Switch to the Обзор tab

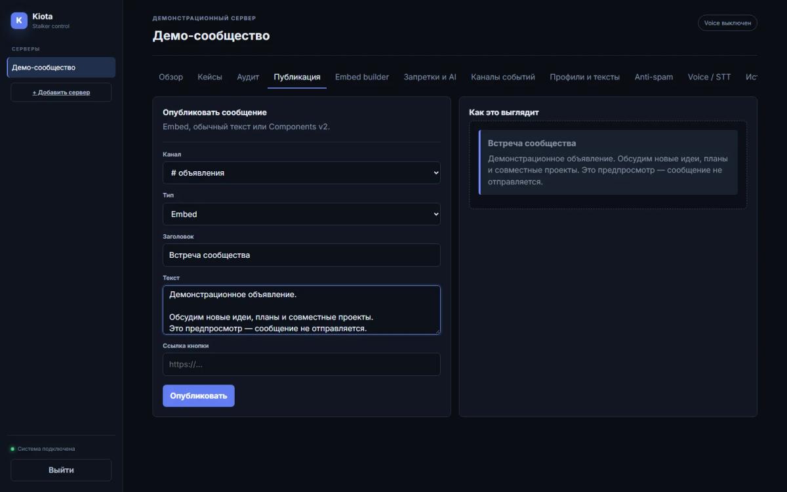[171, 77]
